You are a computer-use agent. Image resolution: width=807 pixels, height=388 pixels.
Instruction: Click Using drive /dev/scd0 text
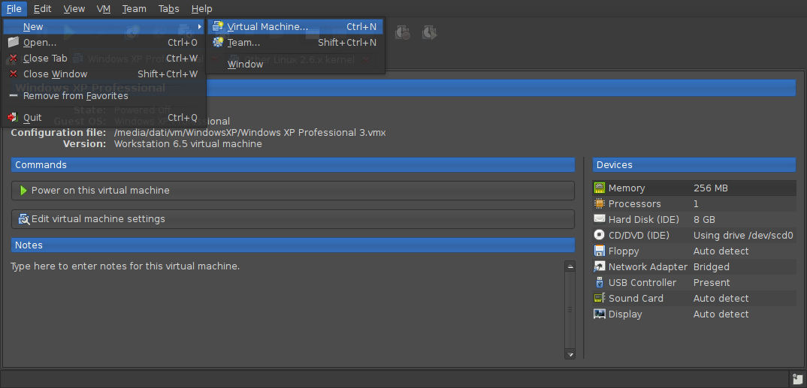click(743, 236)
